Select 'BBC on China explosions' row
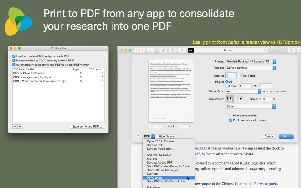 pos(58,73)
